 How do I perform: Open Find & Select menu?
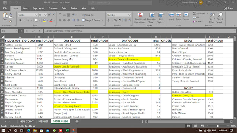tap(220, 18)
